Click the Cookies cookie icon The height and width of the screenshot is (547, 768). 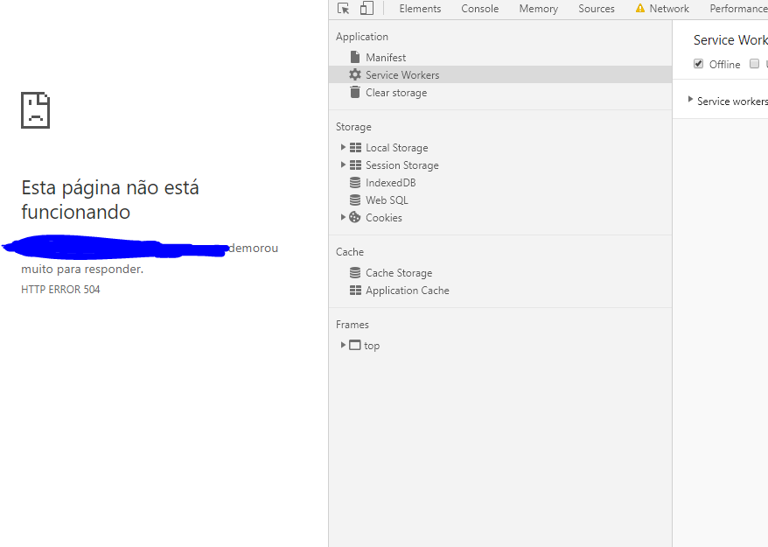(355, 218)
